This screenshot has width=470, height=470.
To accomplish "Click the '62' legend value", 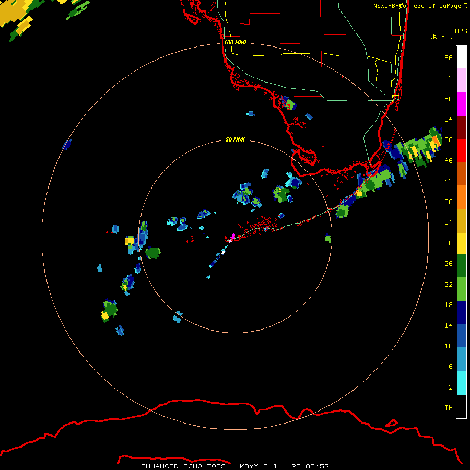I will pos(449,78).
